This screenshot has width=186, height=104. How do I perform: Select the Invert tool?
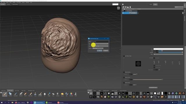pyautogui.click(x=76, y=94)
